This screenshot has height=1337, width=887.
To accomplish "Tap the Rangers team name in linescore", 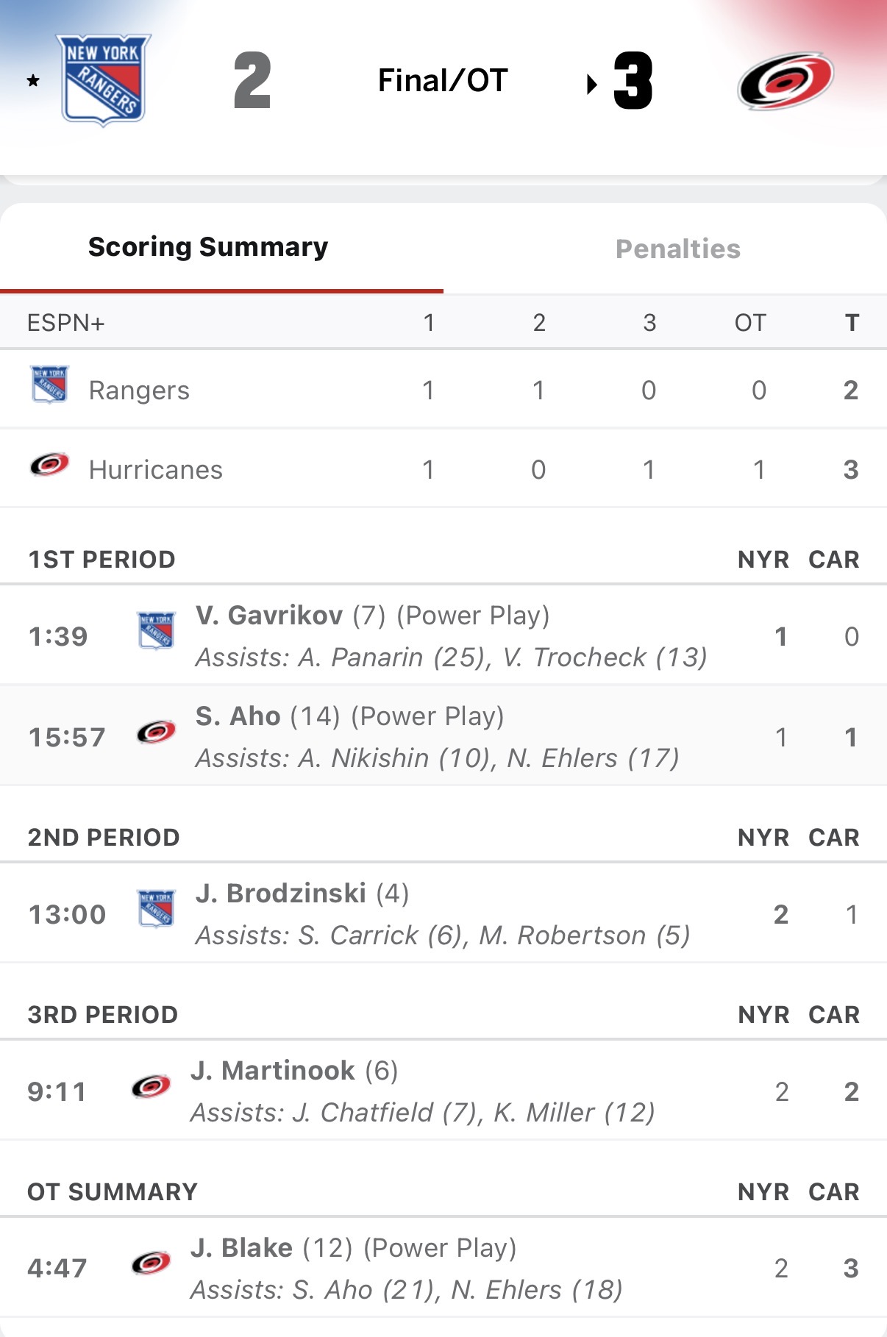I will (139, 391).
